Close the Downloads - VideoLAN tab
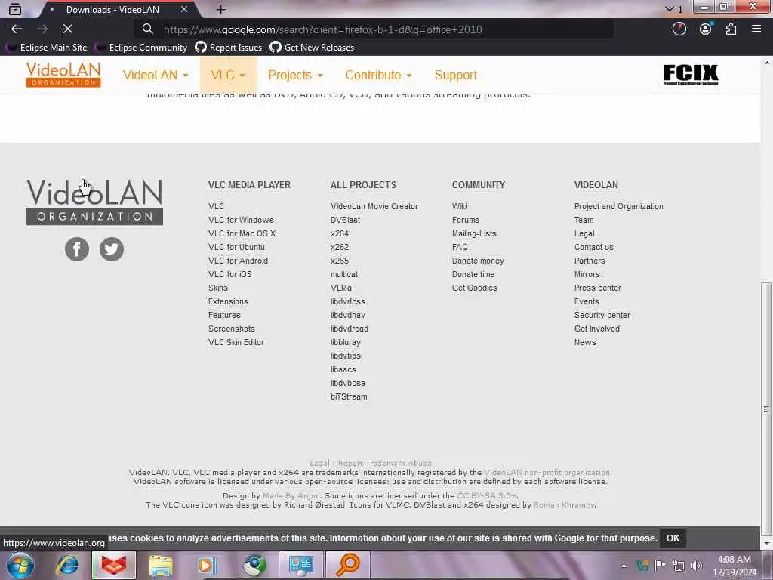773x580 pixels. 184,9
